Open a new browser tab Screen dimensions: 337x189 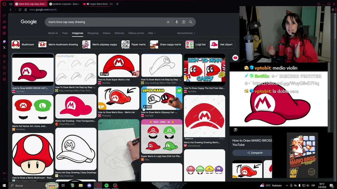(117, 4)
